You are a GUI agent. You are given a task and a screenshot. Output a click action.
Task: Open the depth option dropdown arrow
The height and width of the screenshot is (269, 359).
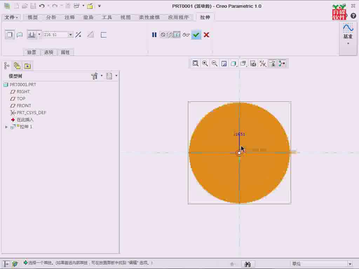(39, 35)
